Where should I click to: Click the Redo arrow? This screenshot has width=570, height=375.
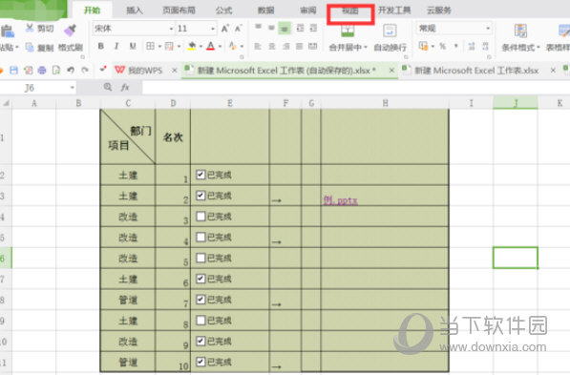85,70
